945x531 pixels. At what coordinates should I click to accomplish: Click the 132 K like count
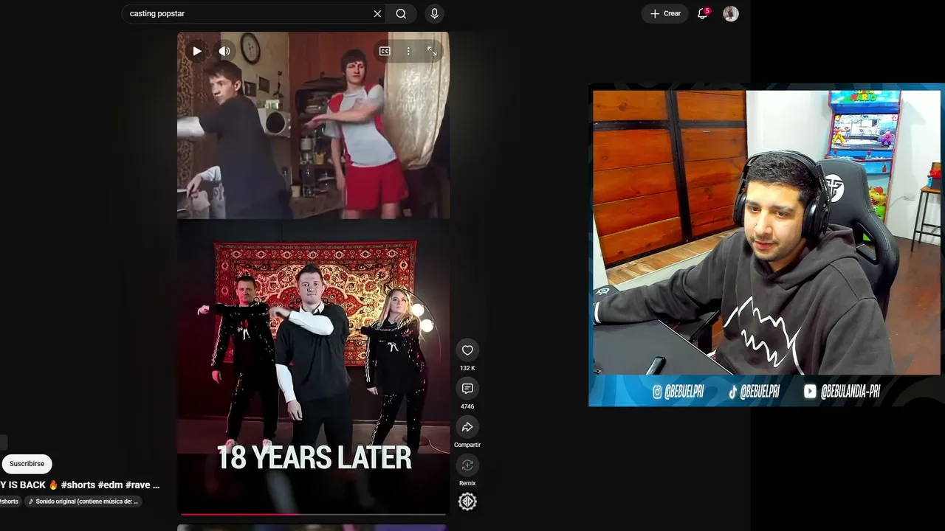tap(467, 368)
